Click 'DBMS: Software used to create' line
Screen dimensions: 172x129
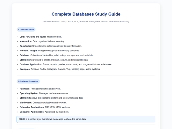(x=54, y=60)
